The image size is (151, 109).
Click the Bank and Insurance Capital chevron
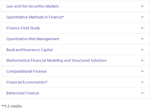142,50
